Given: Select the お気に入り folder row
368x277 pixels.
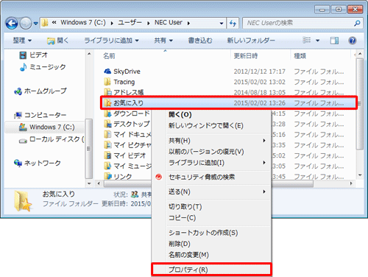Looking at the screenshot, I should [x=229, y=103].
